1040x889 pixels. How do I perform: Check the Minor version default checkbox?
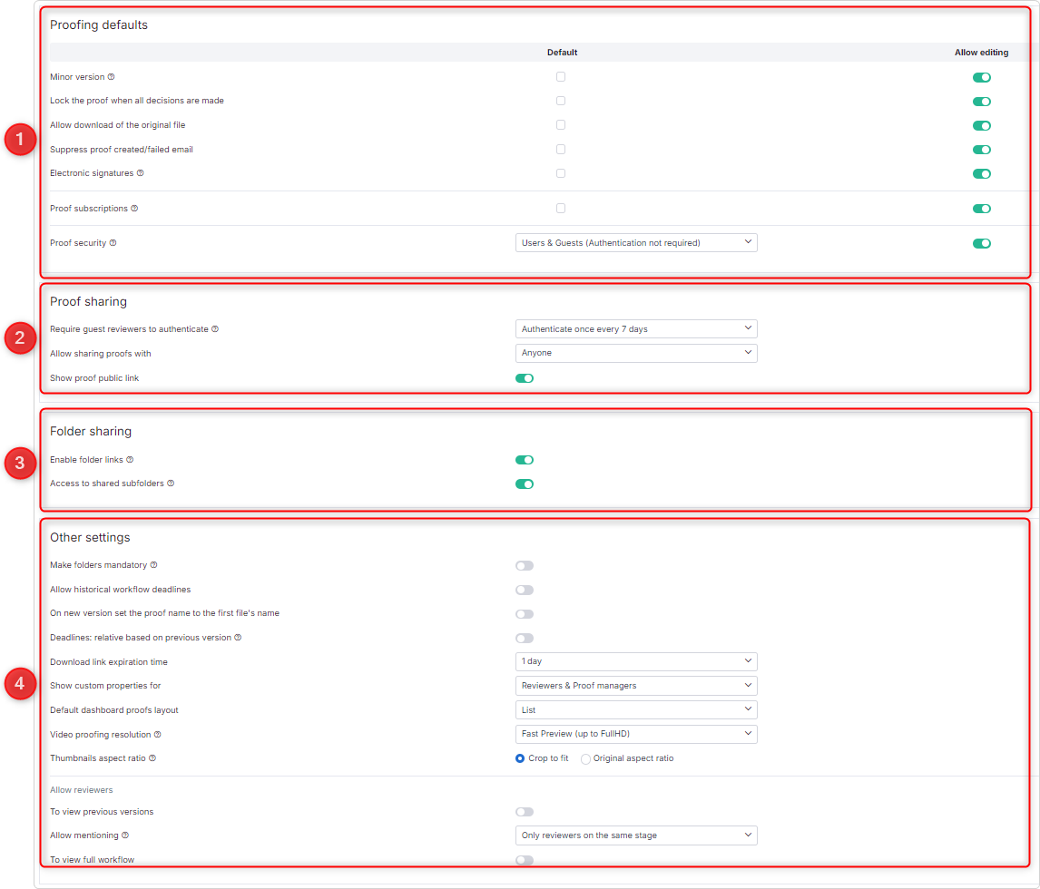pyautogui.click(x=561, y=77)
